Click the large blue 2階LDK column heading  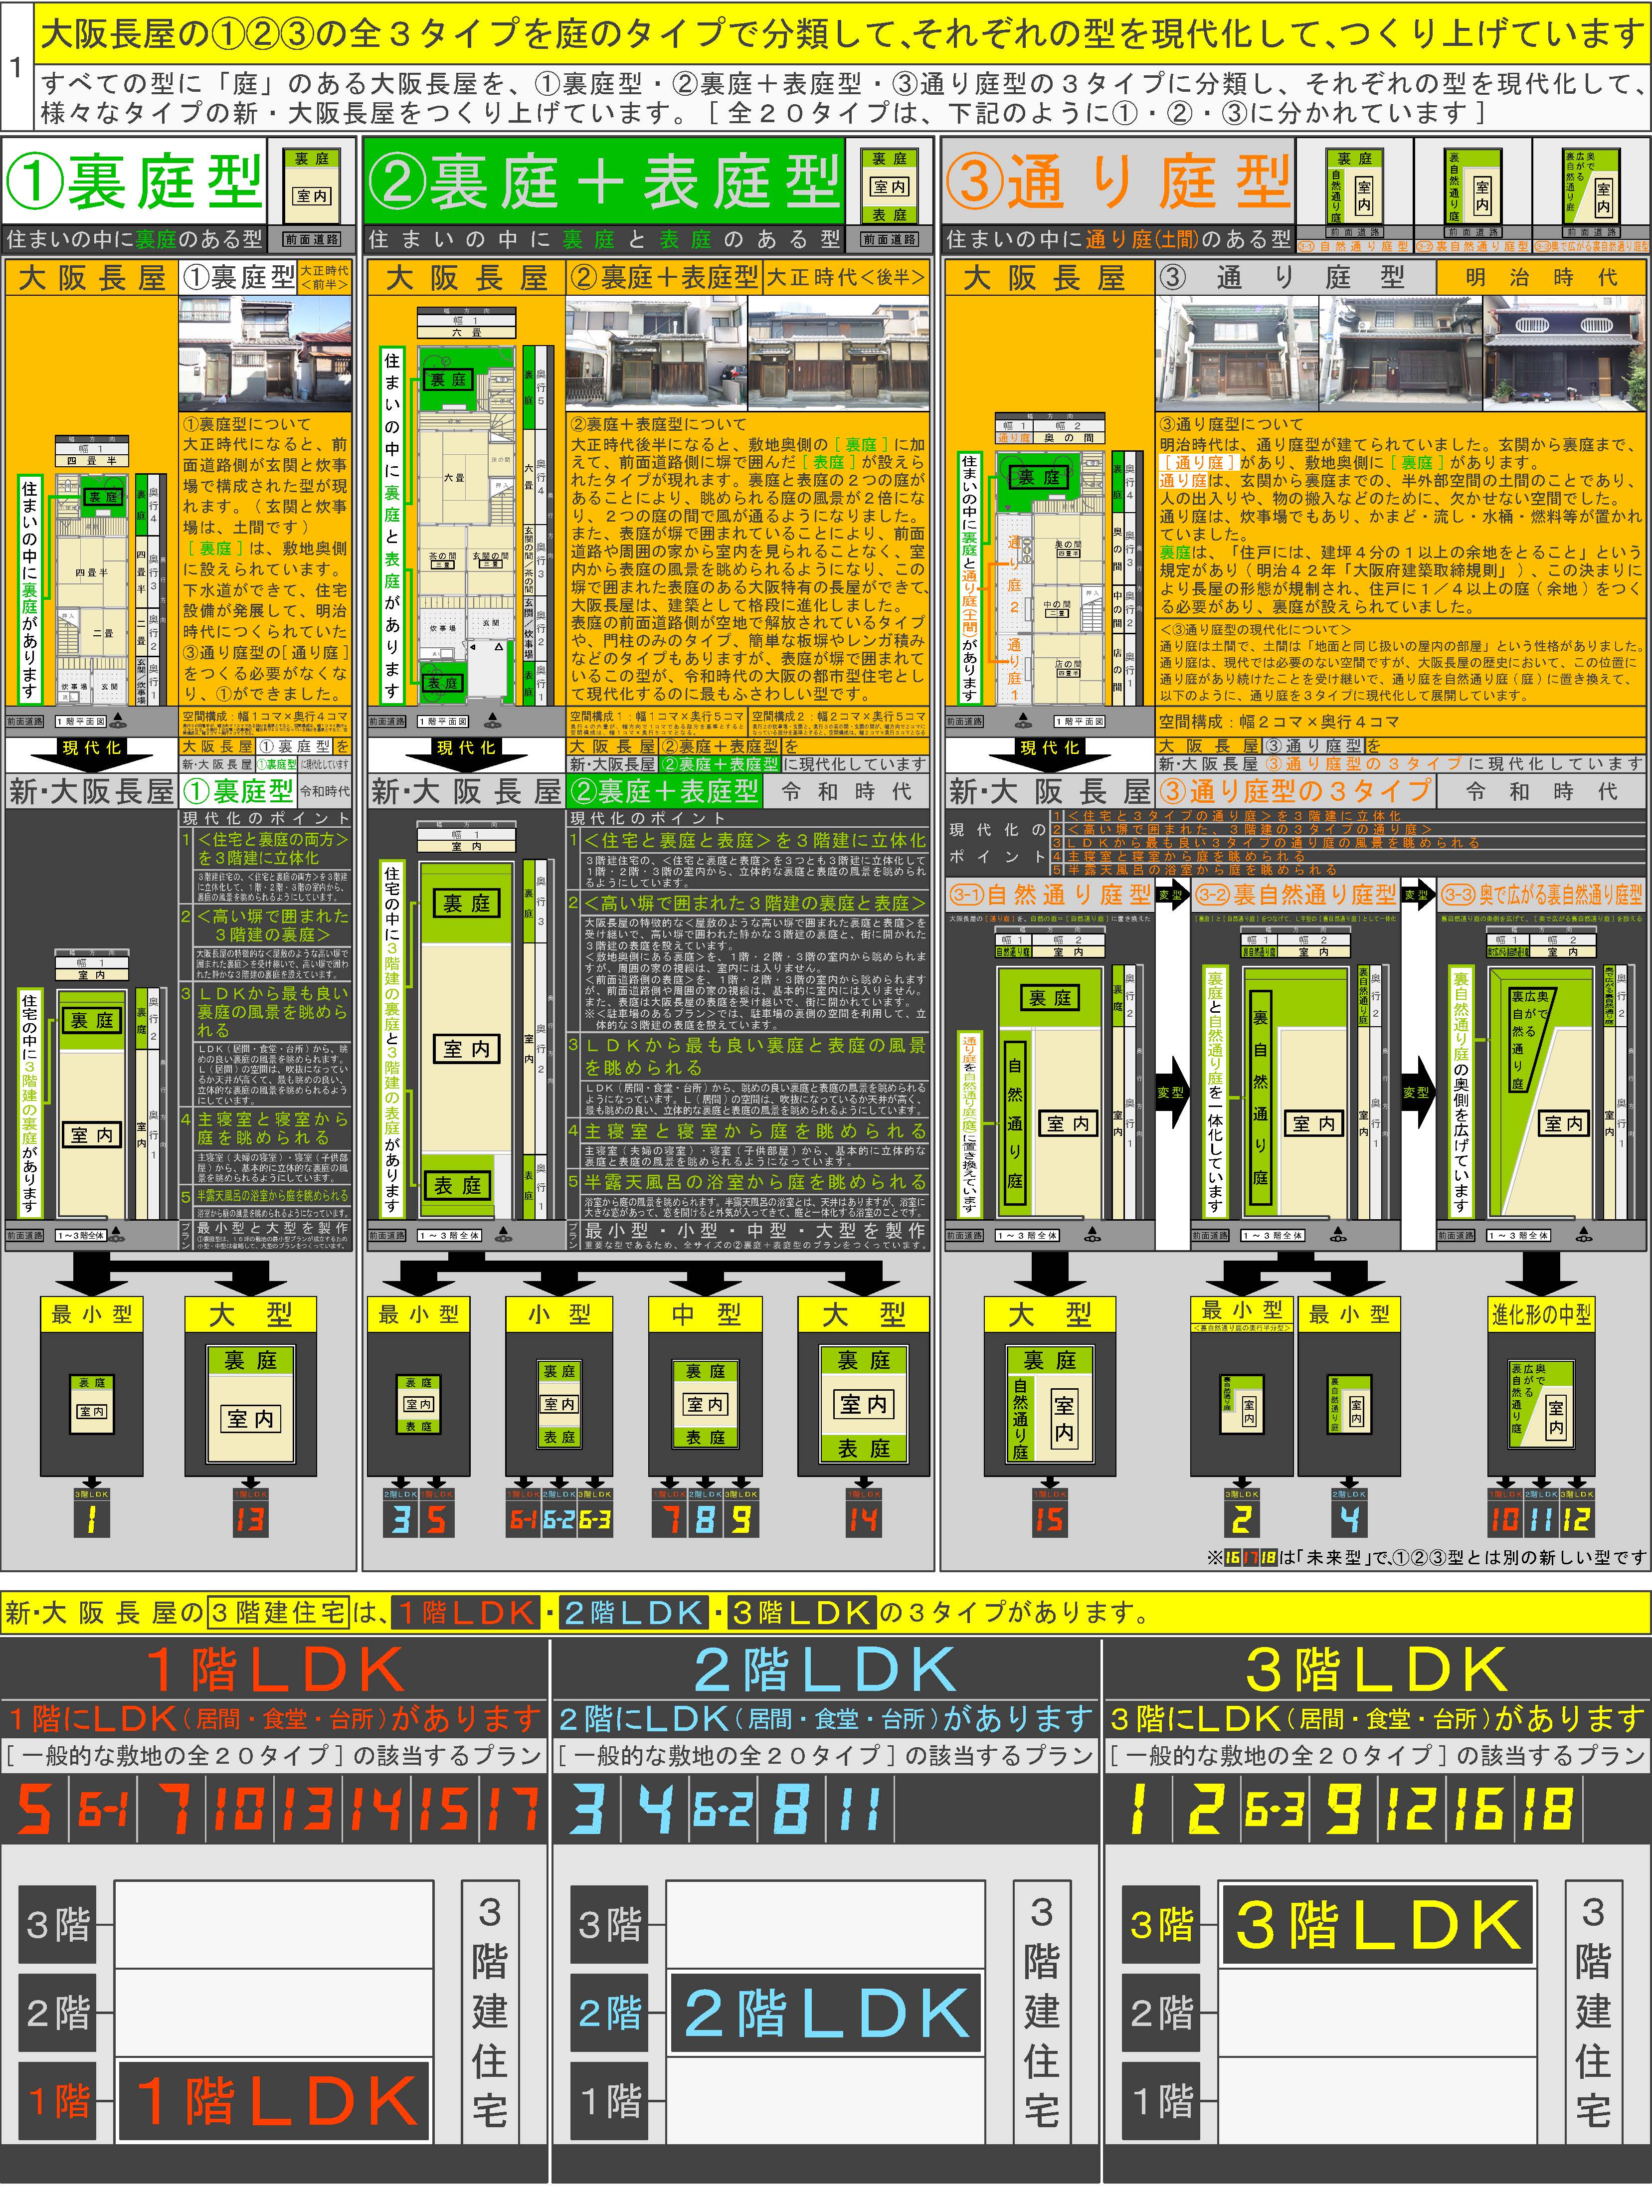(826, 1669)
